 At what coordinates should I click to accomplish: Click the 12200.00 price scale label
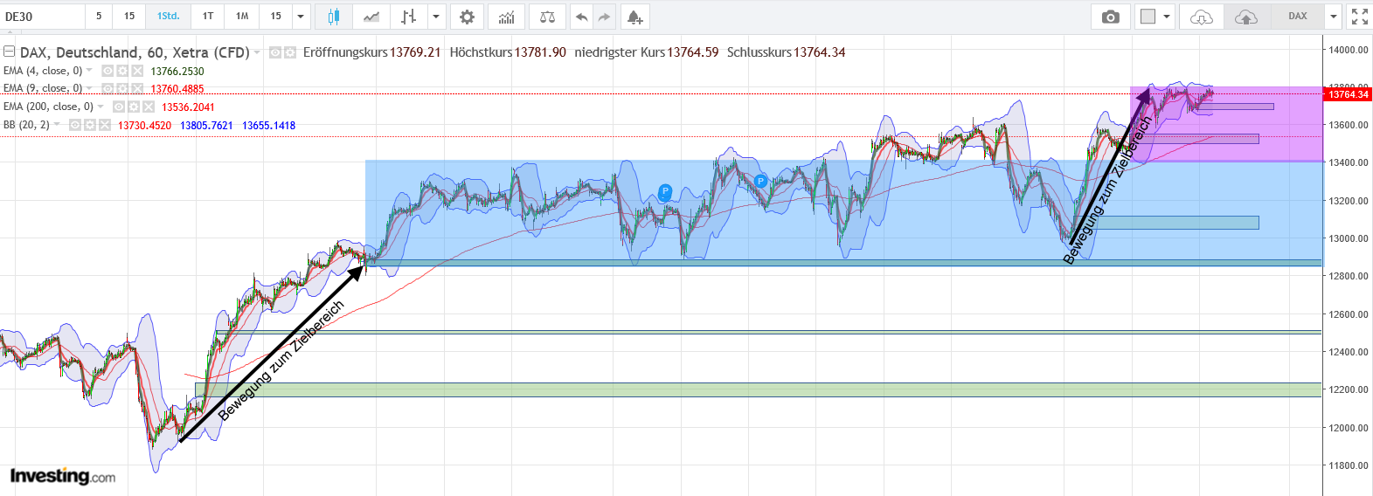1349,389
